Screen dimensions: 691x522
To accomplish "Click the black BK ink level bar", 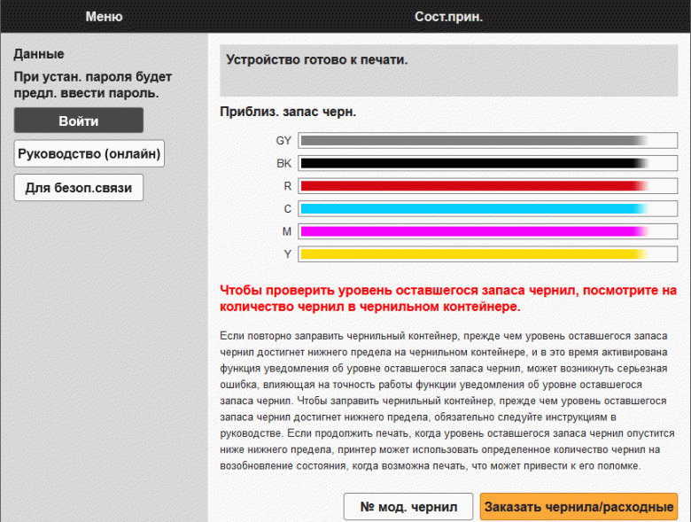I will click(x=487, y=163).
